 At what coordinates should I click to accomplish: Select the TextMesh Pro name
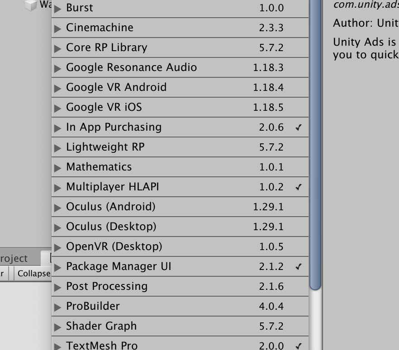[x=102, y=345]
